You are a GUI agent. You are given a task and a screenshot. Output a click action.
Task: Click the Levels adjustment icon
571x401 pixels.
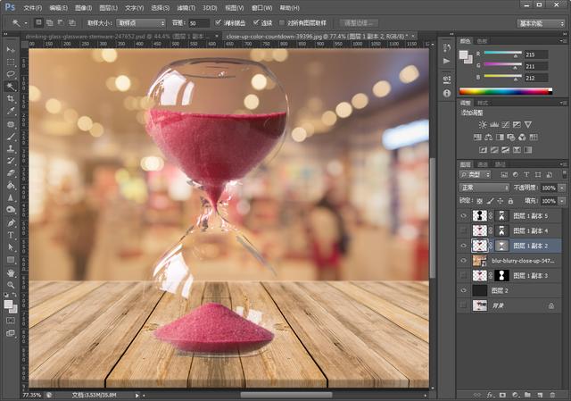(494, 125)
